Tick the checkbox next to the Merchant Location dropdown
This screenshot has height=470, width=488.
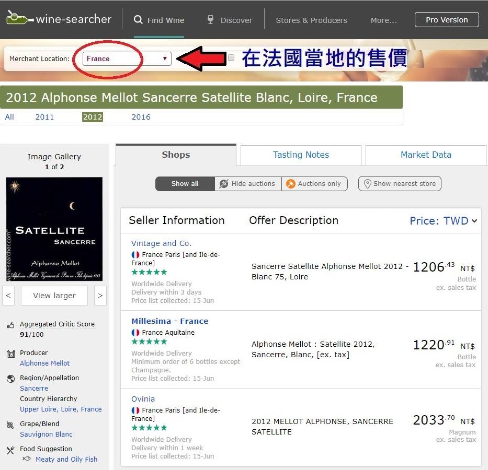[x=231, y=57]
